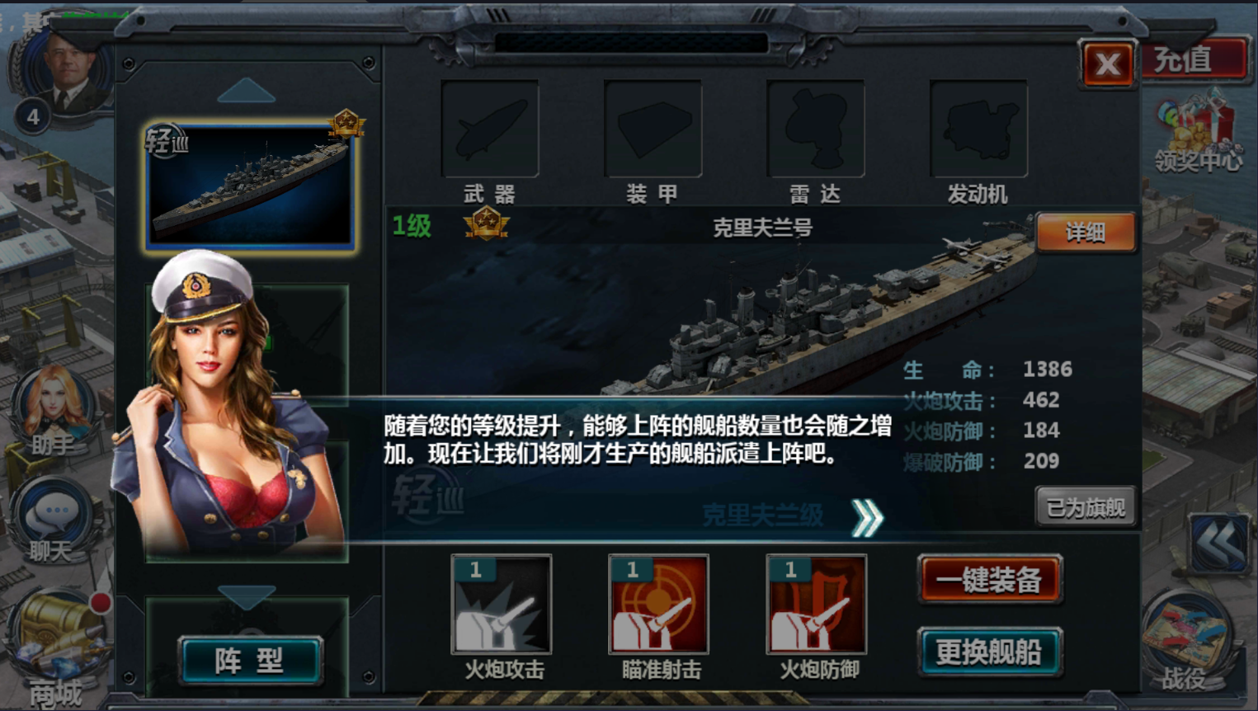Image resolution: width=1258 pixels, height=711 pixels.
Task: Select the 火炮防御 skill icon
Action: tap(817, 605)
